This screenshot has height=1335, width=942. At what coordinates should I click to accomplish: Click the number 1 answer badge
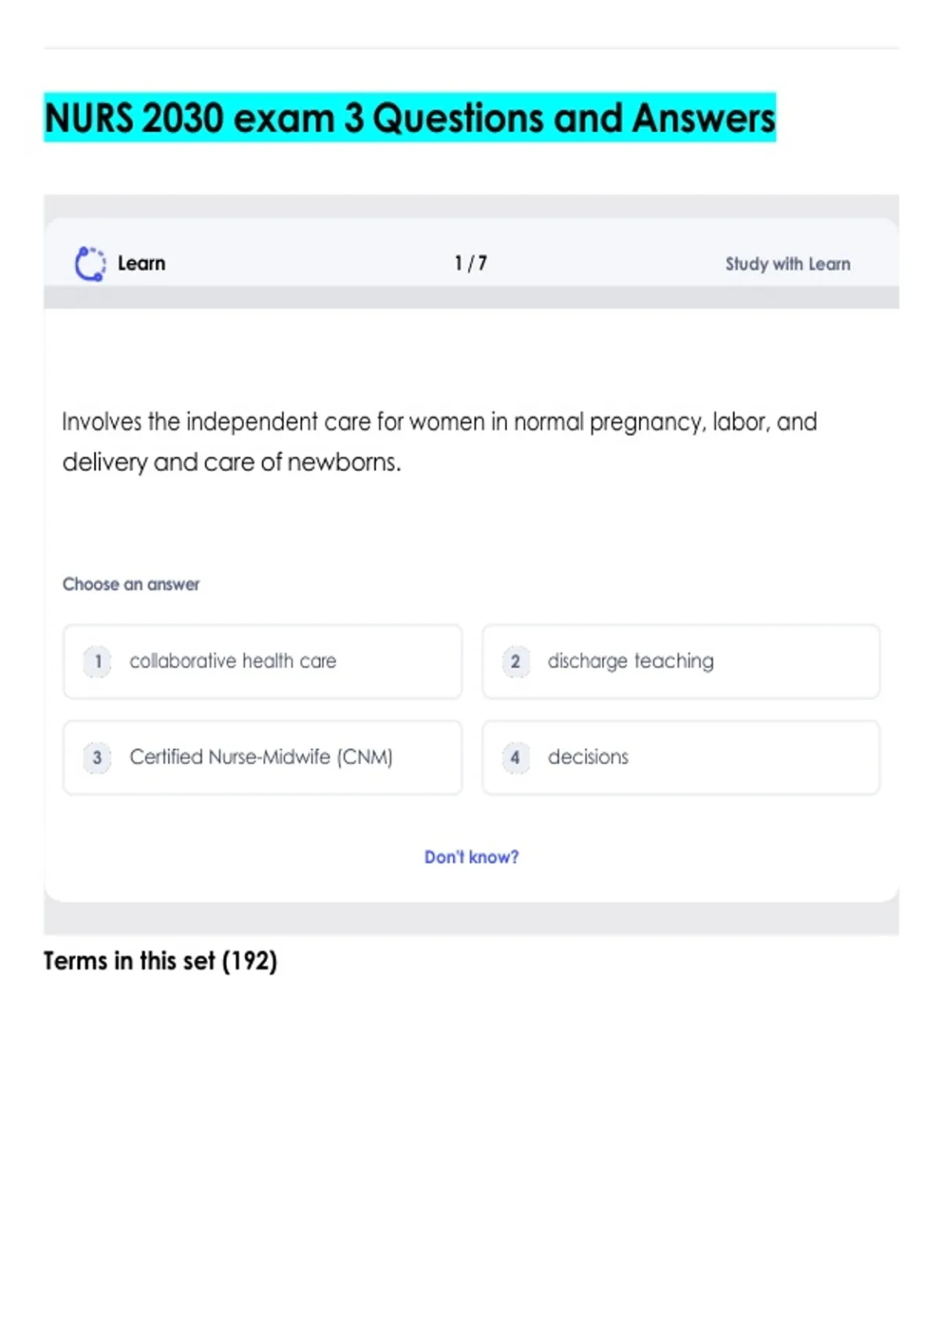[97, 661]
